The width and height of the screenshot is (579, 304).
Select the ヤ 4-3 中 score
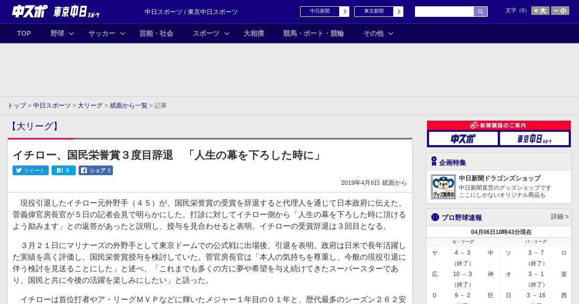coord(463,253)
